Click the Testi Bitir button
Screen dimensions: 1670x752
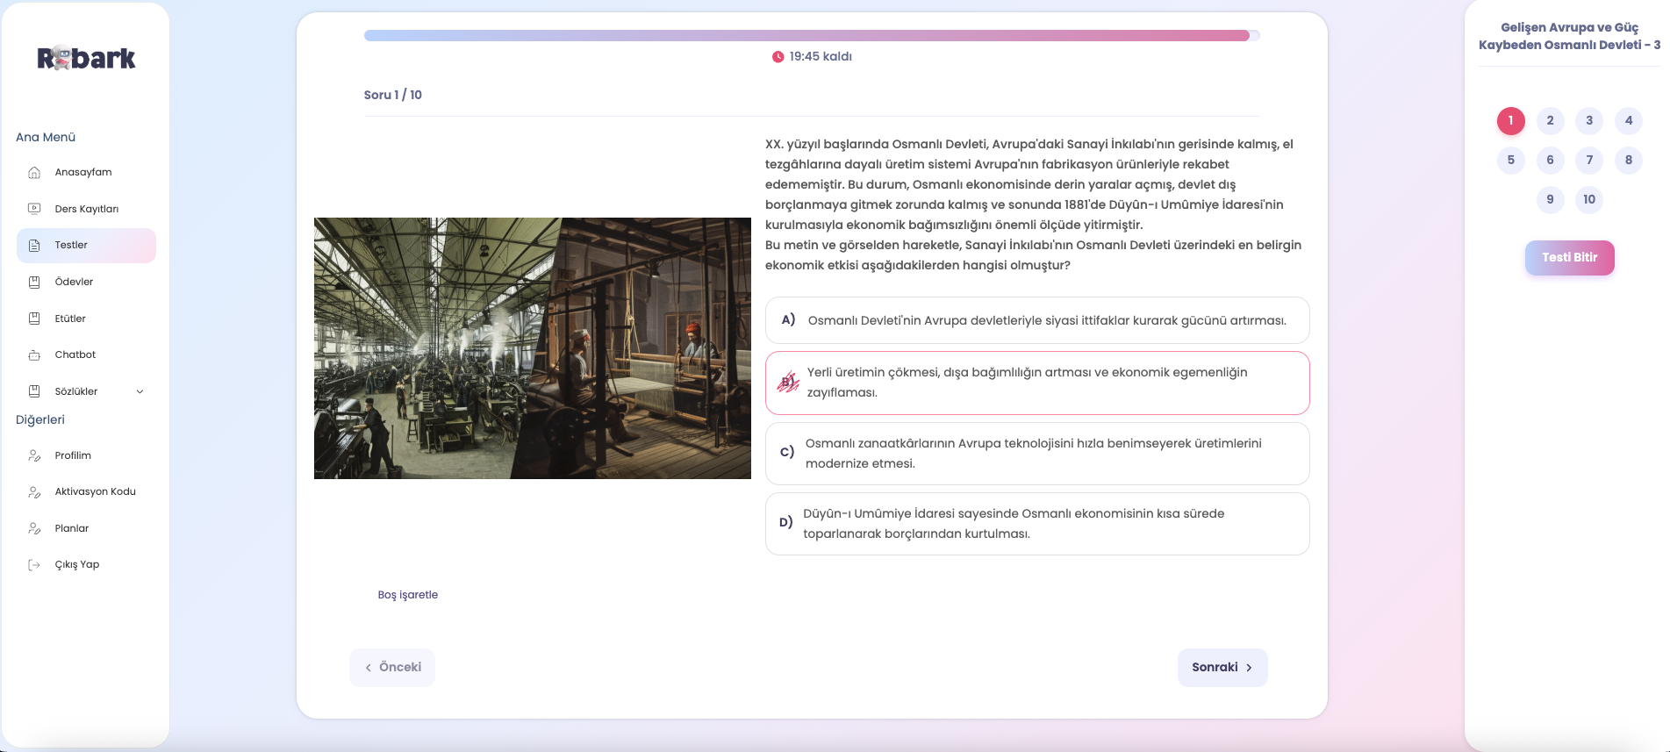point(1569,258)
